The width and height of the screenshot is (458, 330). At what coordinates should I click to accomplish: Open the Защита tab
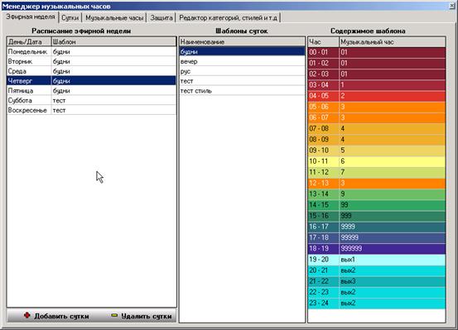[162, 18]
